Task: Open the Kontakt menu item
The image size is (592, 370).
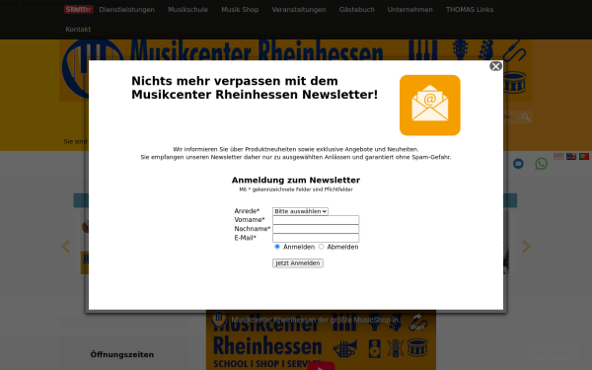Action: pyautogui.click(x=78, y=29)
